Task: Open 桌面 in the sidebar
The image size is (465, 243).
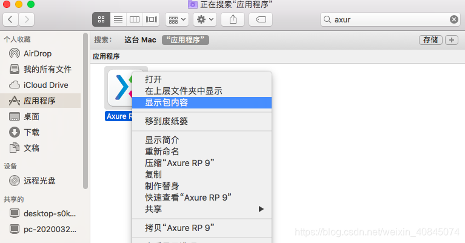Action: coord(41,116)
